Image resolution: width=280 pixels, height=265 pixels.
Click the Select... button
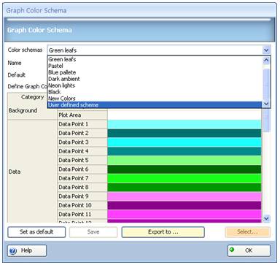coord(247,232)
